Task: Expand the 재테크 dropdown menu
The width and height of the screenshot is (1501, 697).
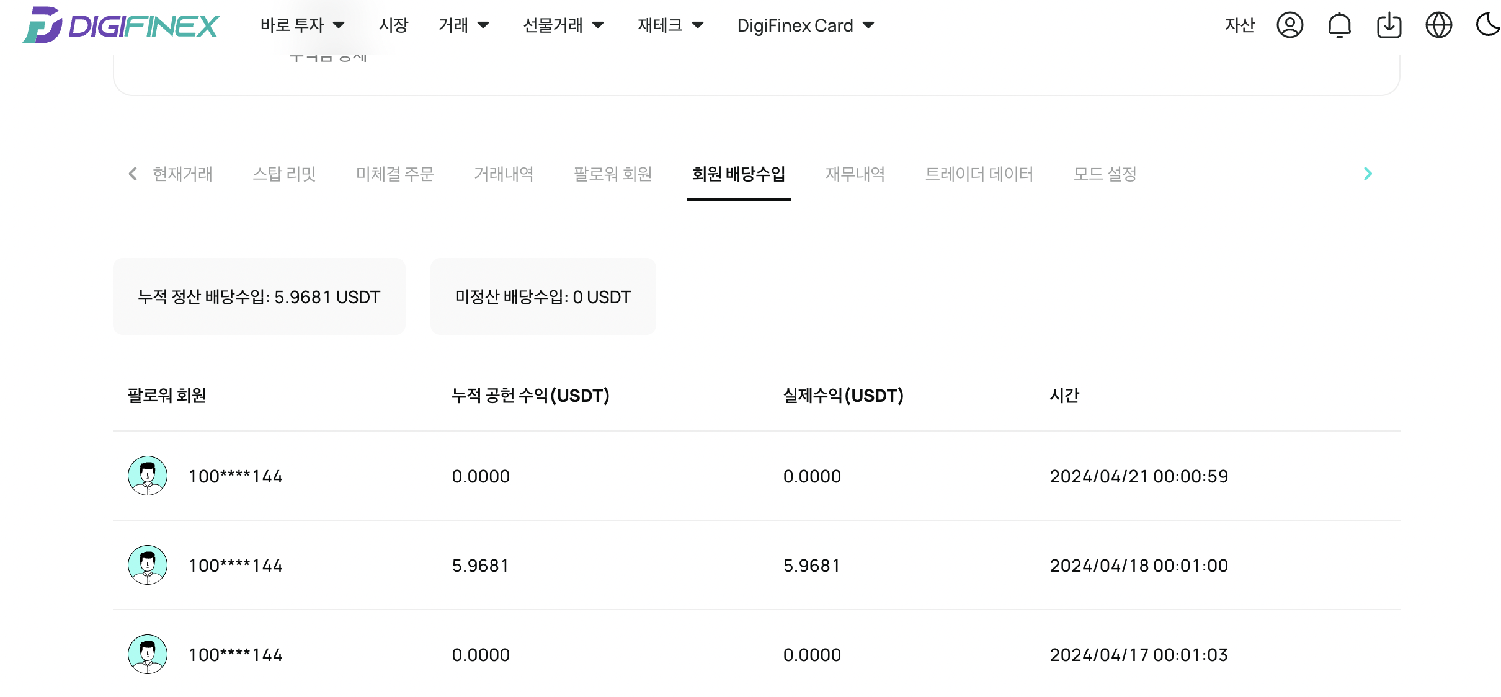Action: [670, 25]
